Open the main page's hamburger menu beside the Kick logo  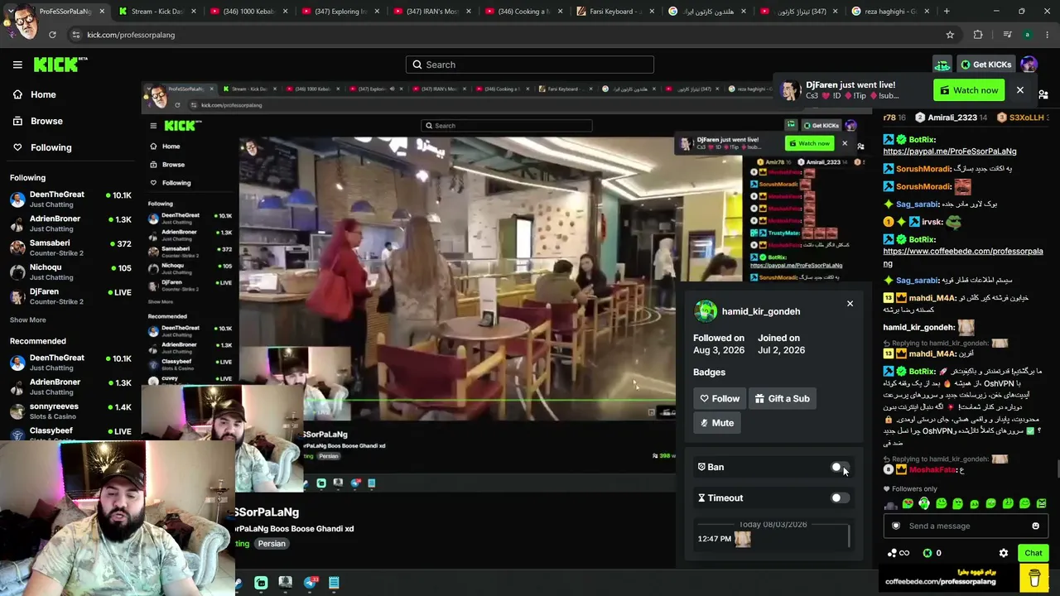[x=17, y=65]
